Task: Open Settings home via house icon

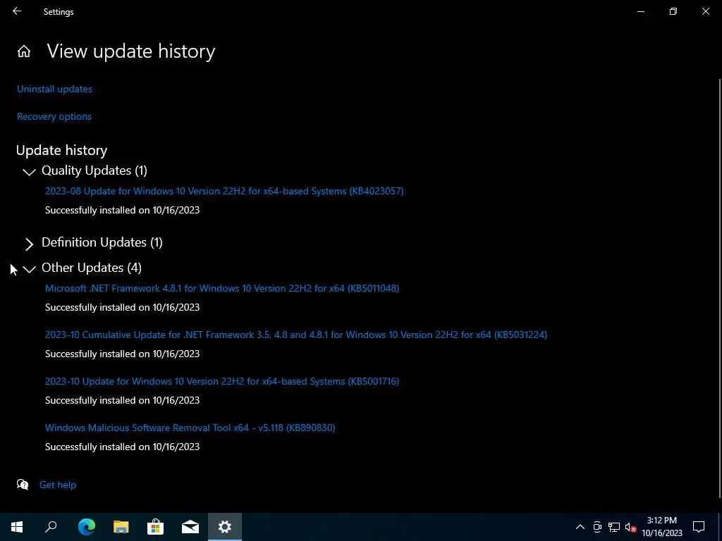Action: (x=24, y=51)
